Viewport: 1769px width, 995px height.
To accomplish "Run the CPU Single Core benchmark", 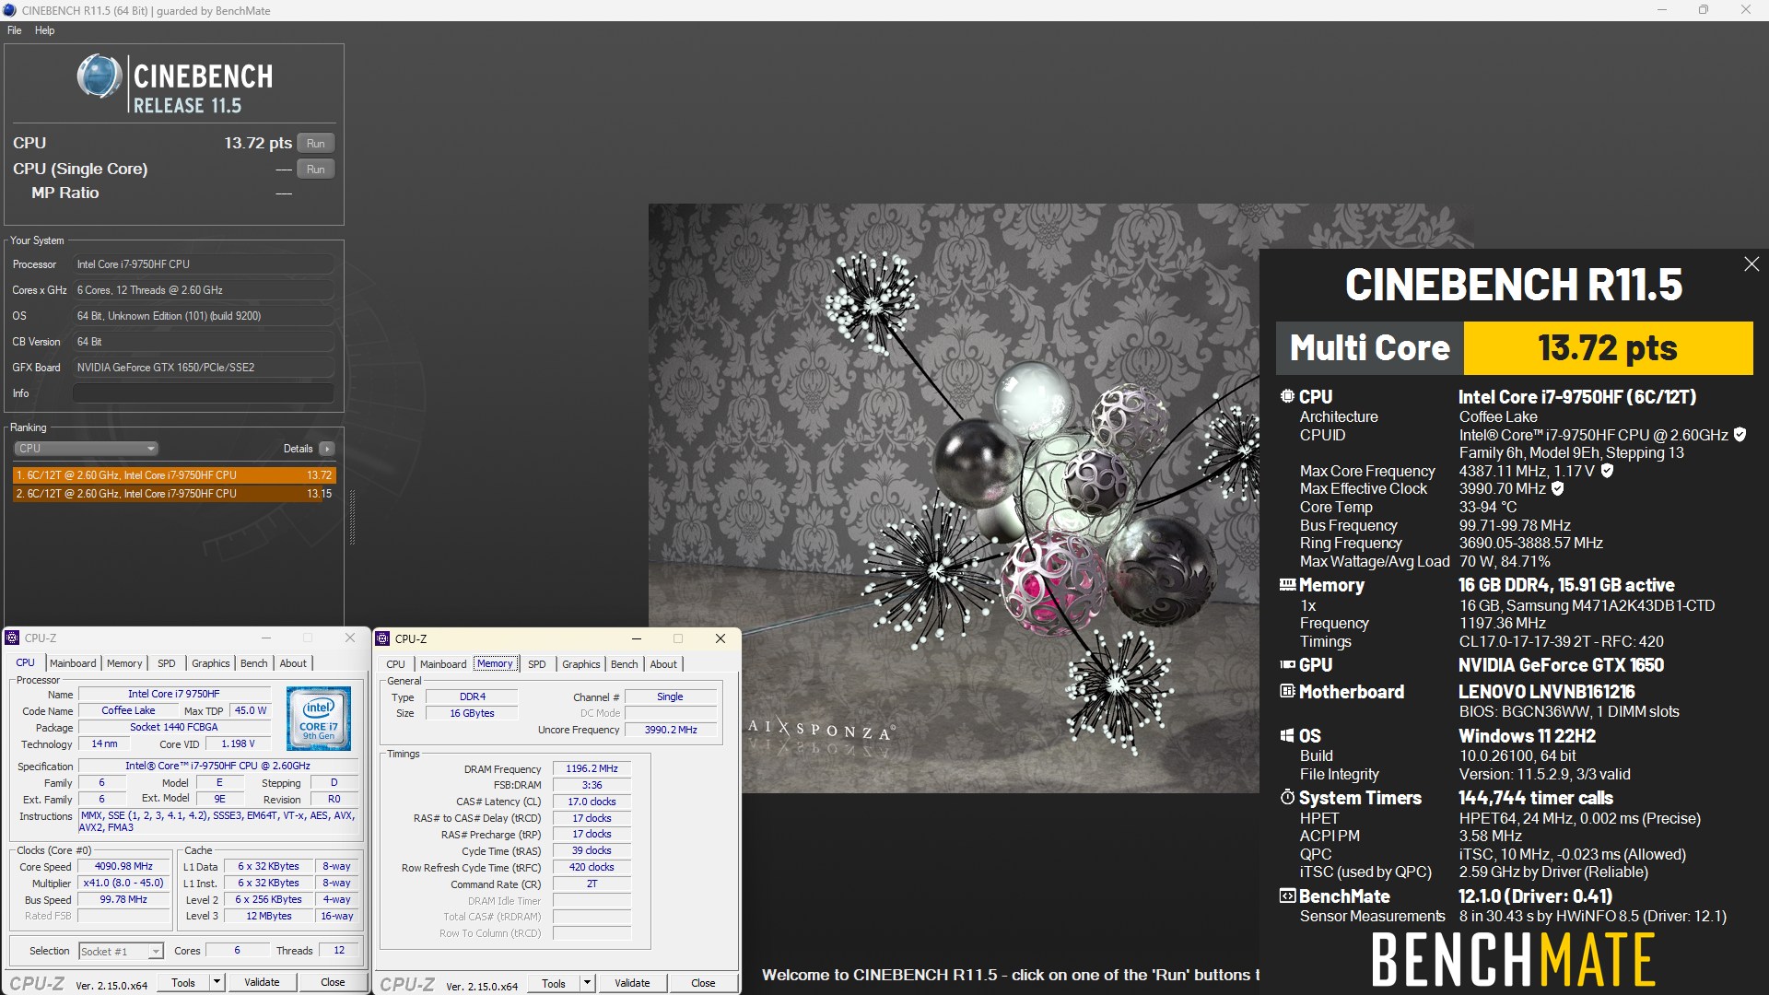I will pyautogui.click(x=315, y=169).
